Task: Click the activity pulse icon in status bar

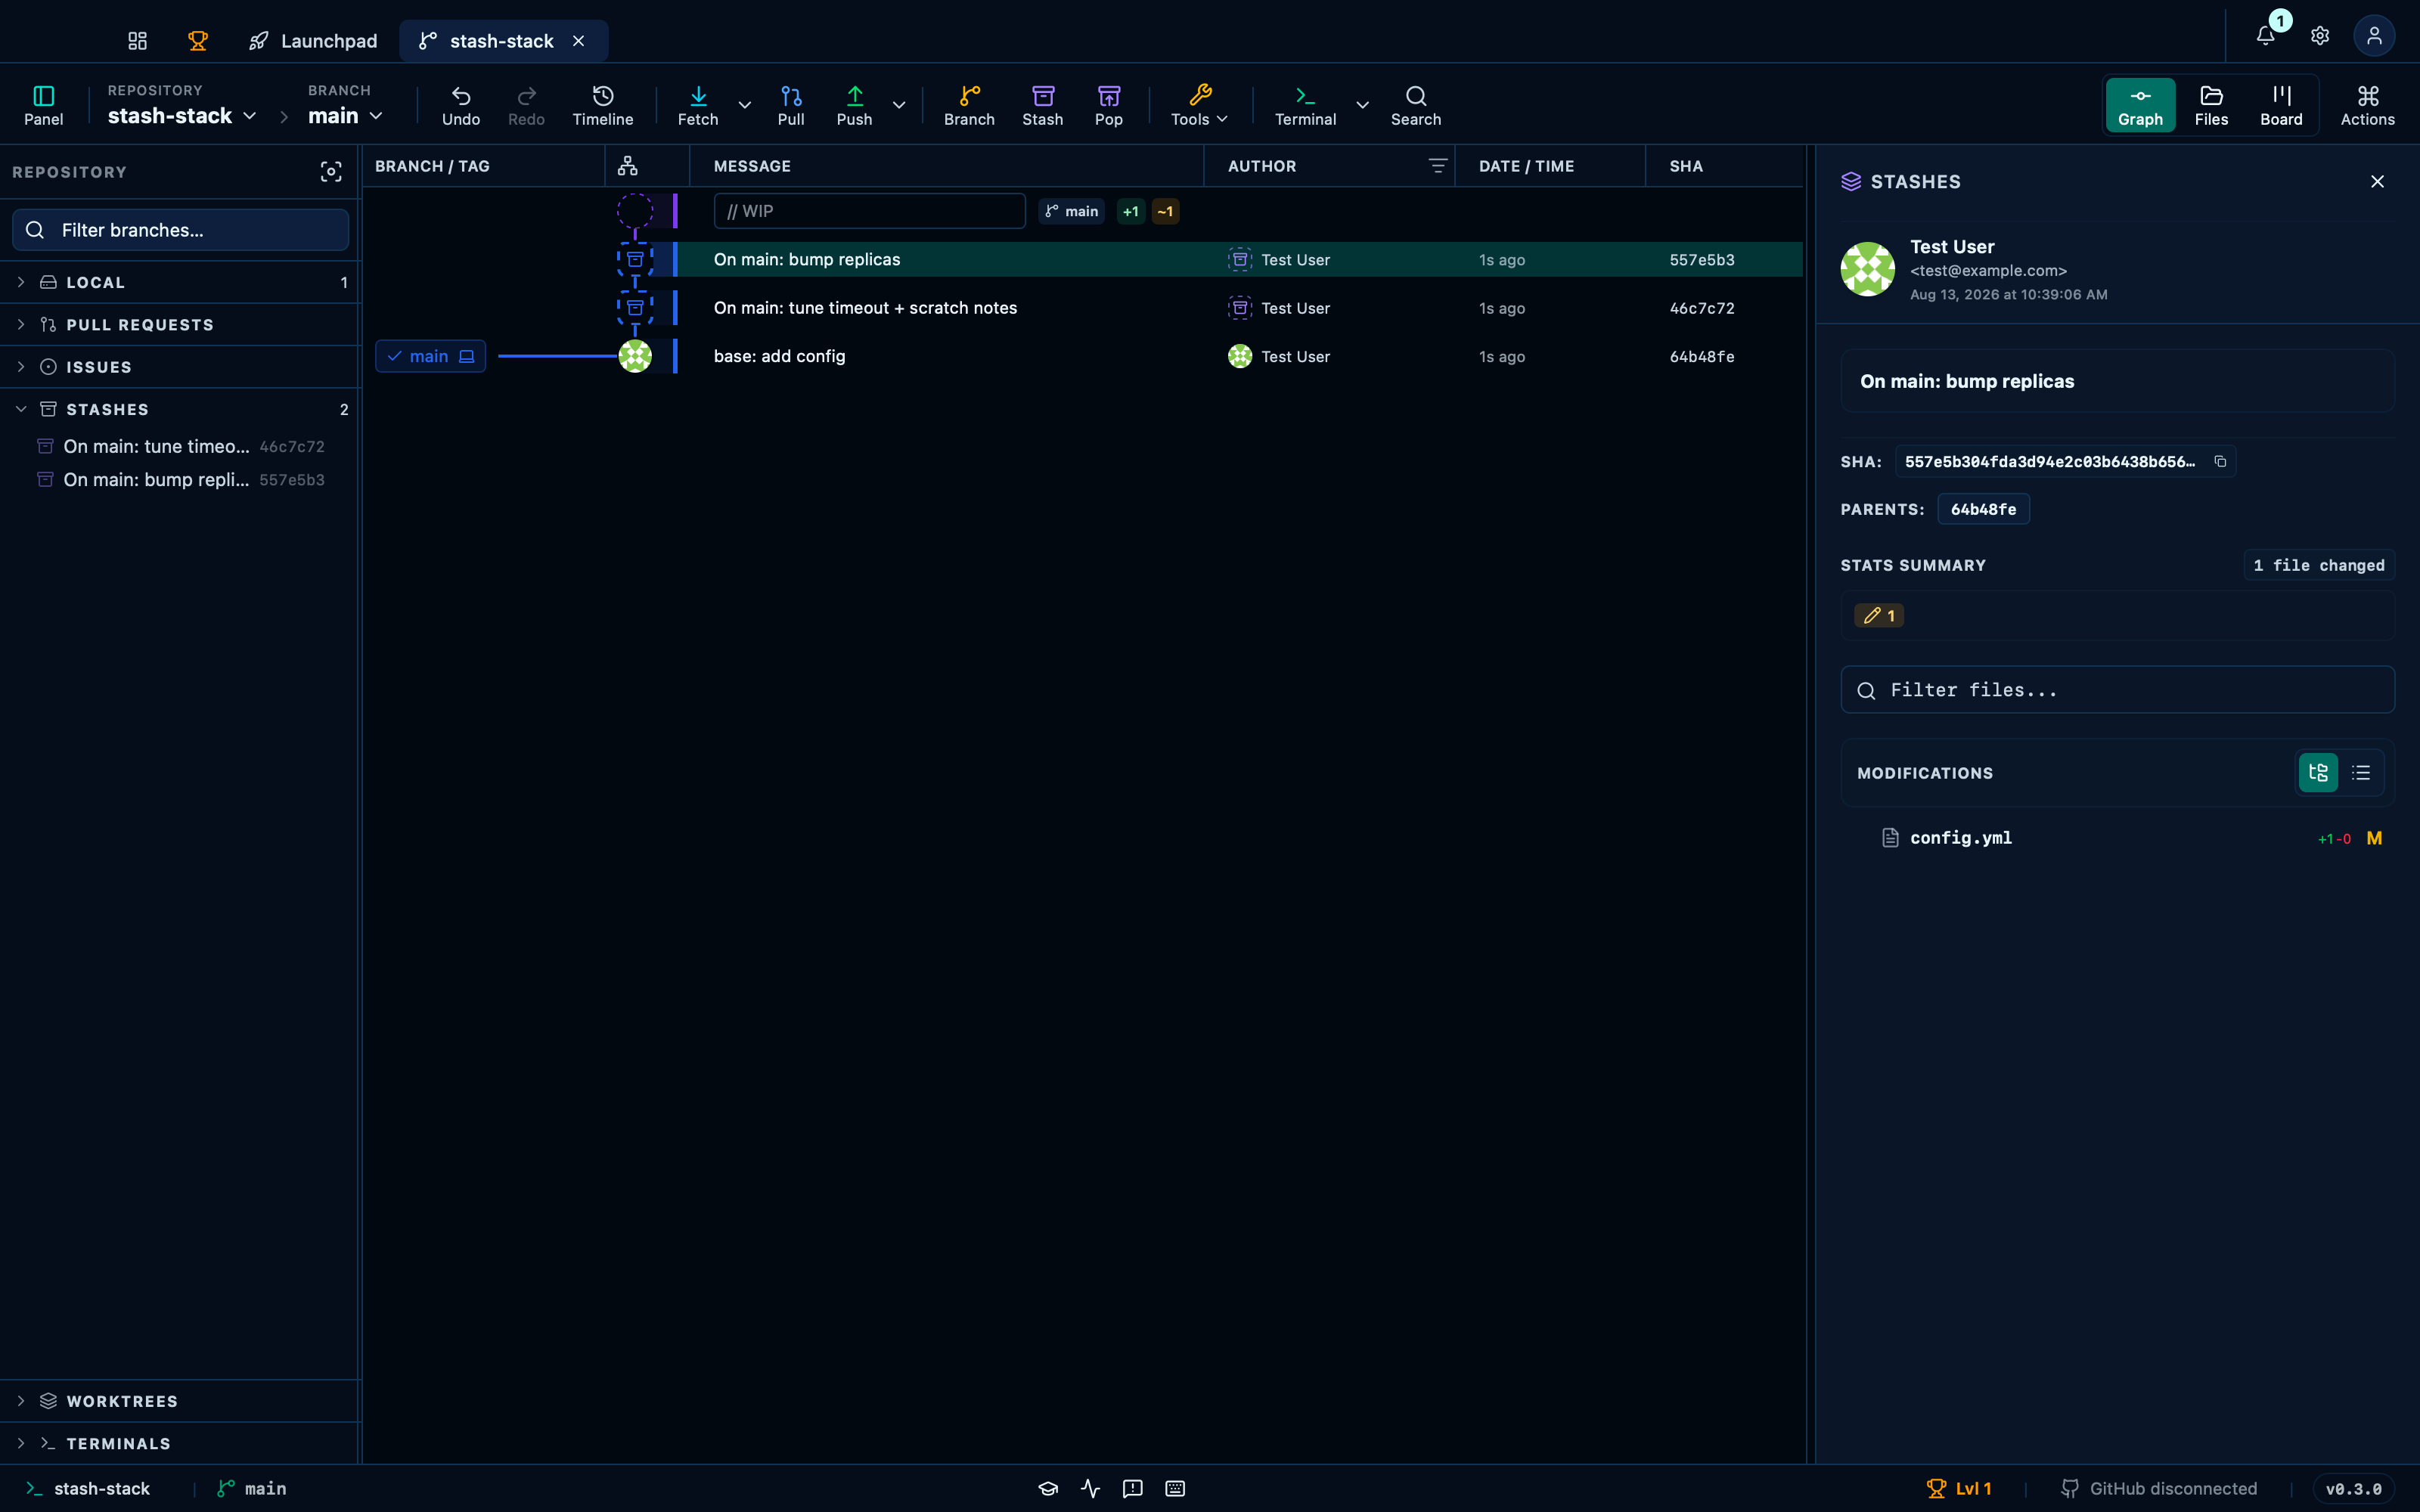Action: tap(1090, 1488)
